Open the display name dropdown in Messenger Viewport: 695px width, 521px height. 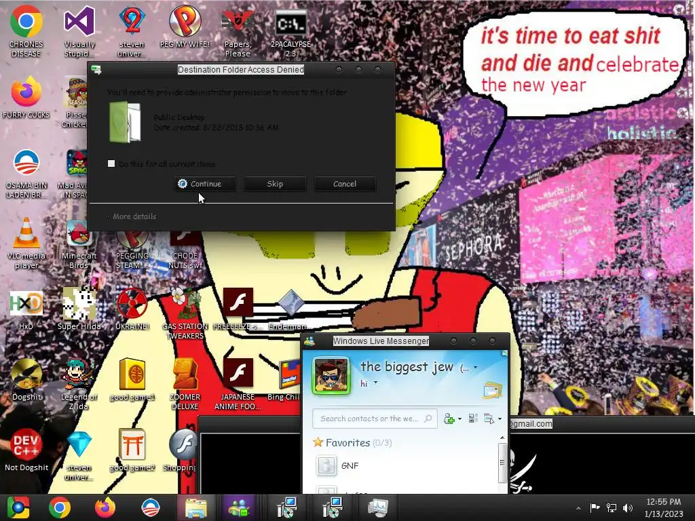tap(476, 367)
